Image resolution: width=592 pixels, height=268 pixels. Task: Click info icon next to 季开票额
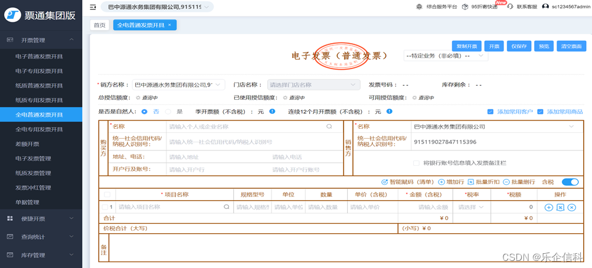272,112
